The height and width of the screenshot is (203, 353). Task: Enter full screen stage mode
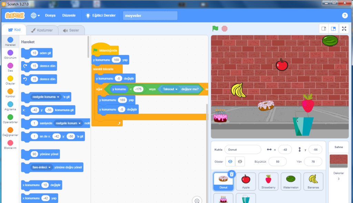(x=344, y=29)
